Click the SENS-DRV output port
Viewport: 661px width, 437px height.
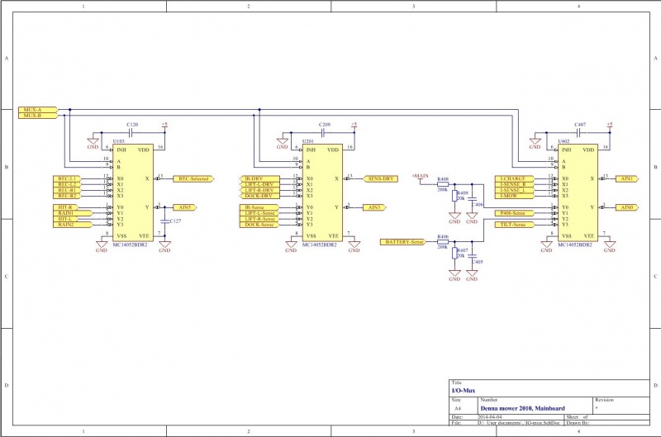pos(381,178)
